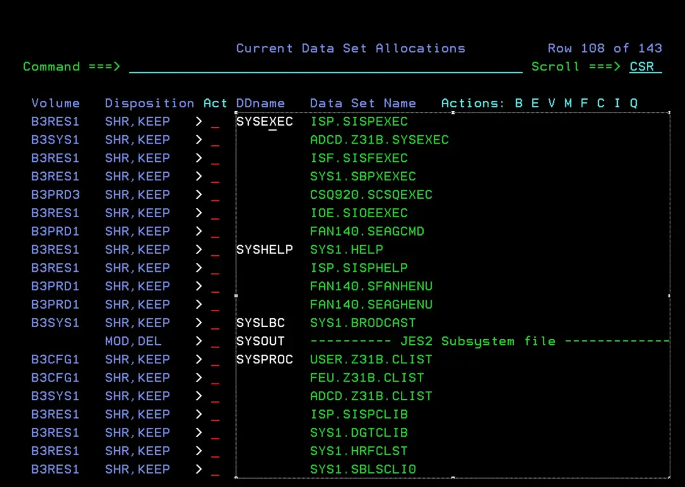Click the DDname column header

[x=261, y=103]
